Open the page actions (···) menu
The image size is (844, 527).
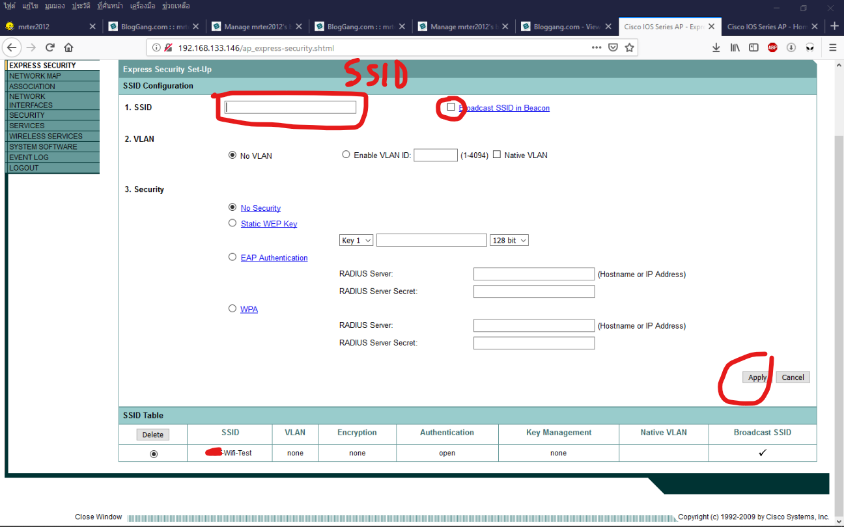(x=596, y=47)
